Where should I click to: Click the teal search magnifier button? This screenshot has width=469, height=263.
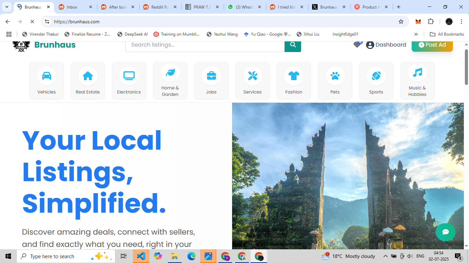pos(293,46)
